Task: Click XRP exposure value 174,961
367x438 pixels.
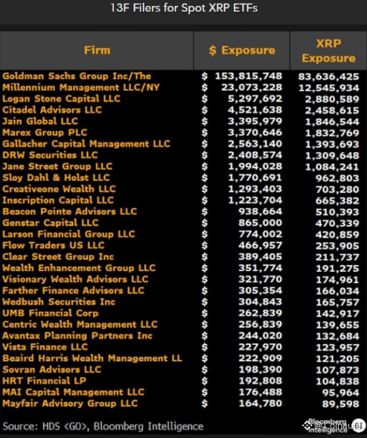Action: coord(337,280)
